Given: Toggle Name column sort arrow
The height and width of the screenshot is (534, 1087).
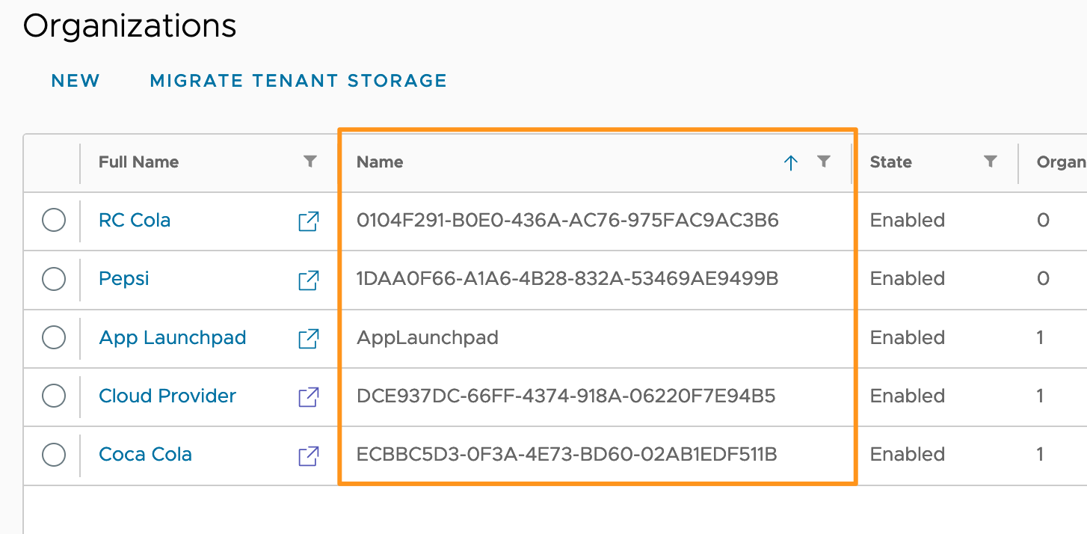Looking at the screenshot, I should (x=791, y=162).
